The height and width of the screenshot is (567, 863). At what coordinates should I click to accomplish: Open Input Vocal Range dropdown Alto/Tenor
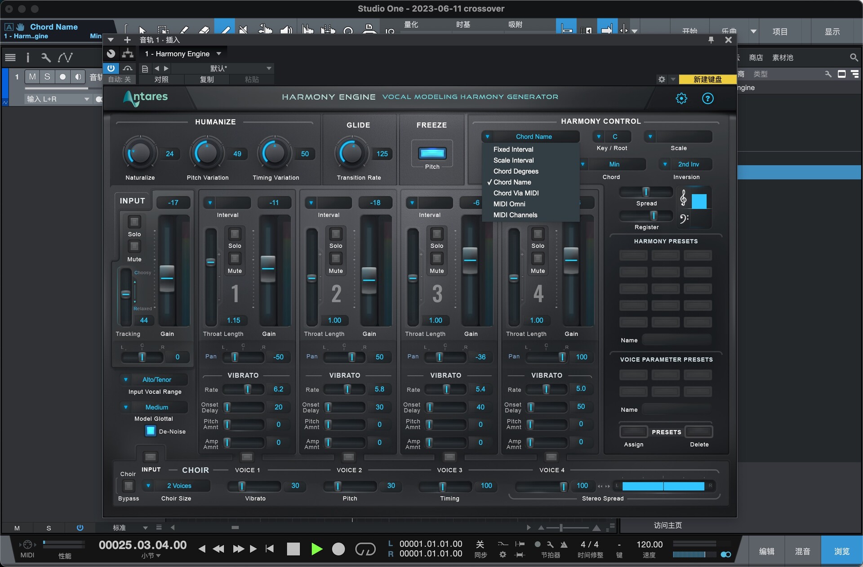point(155,379)
